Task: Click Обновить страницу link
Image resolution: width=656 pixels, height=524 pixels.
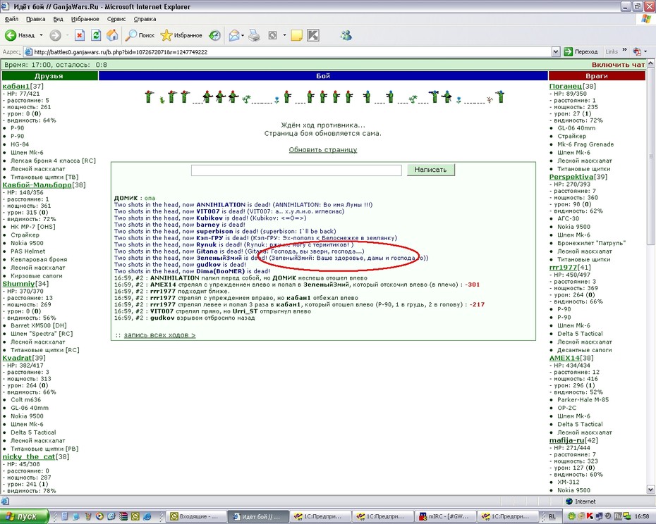Action: tap(323, 149)
